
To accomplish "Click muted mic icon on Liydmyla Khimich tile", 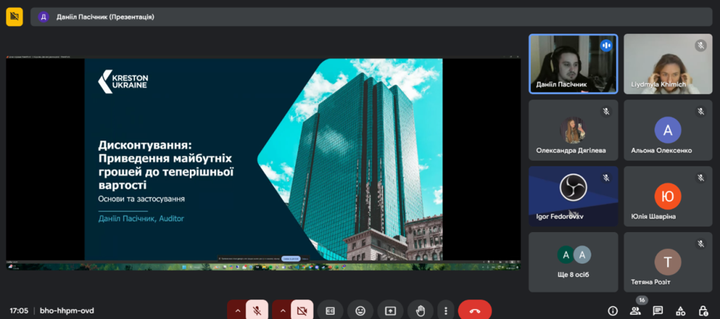I will point(701,45).
